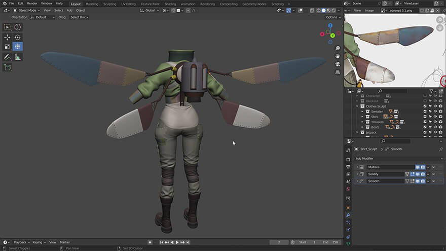
Task: Switch to the Shading workspace tab
Action: click(170, 4)
